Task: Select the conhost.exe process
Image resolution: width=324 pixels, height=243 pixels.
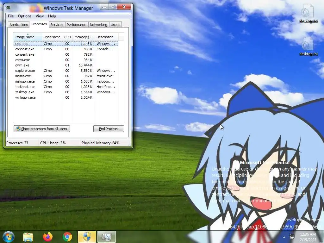Action: pyautogui.click(x=66, y=49)
